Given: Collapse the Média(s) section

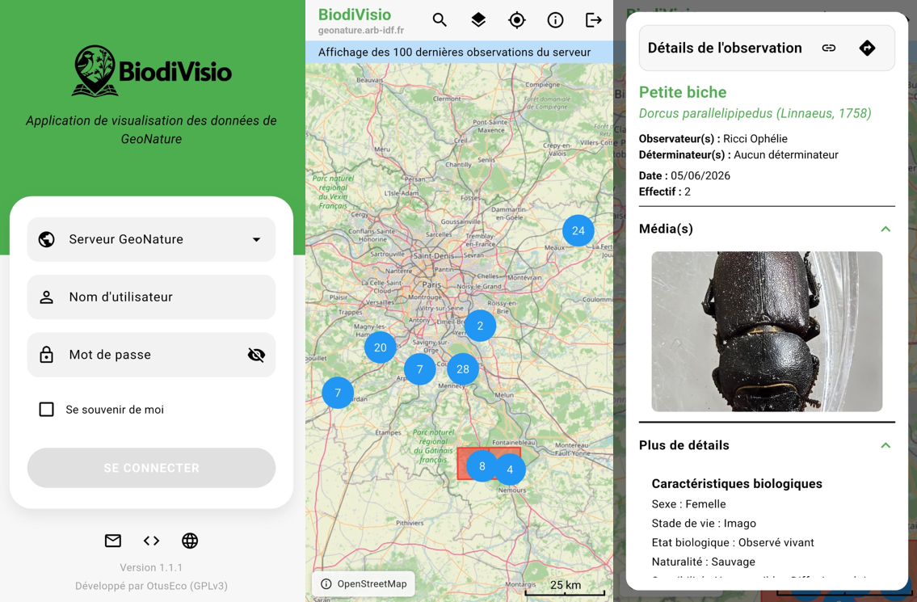Looking at the screenshot, I should click(x=885, y=229).
